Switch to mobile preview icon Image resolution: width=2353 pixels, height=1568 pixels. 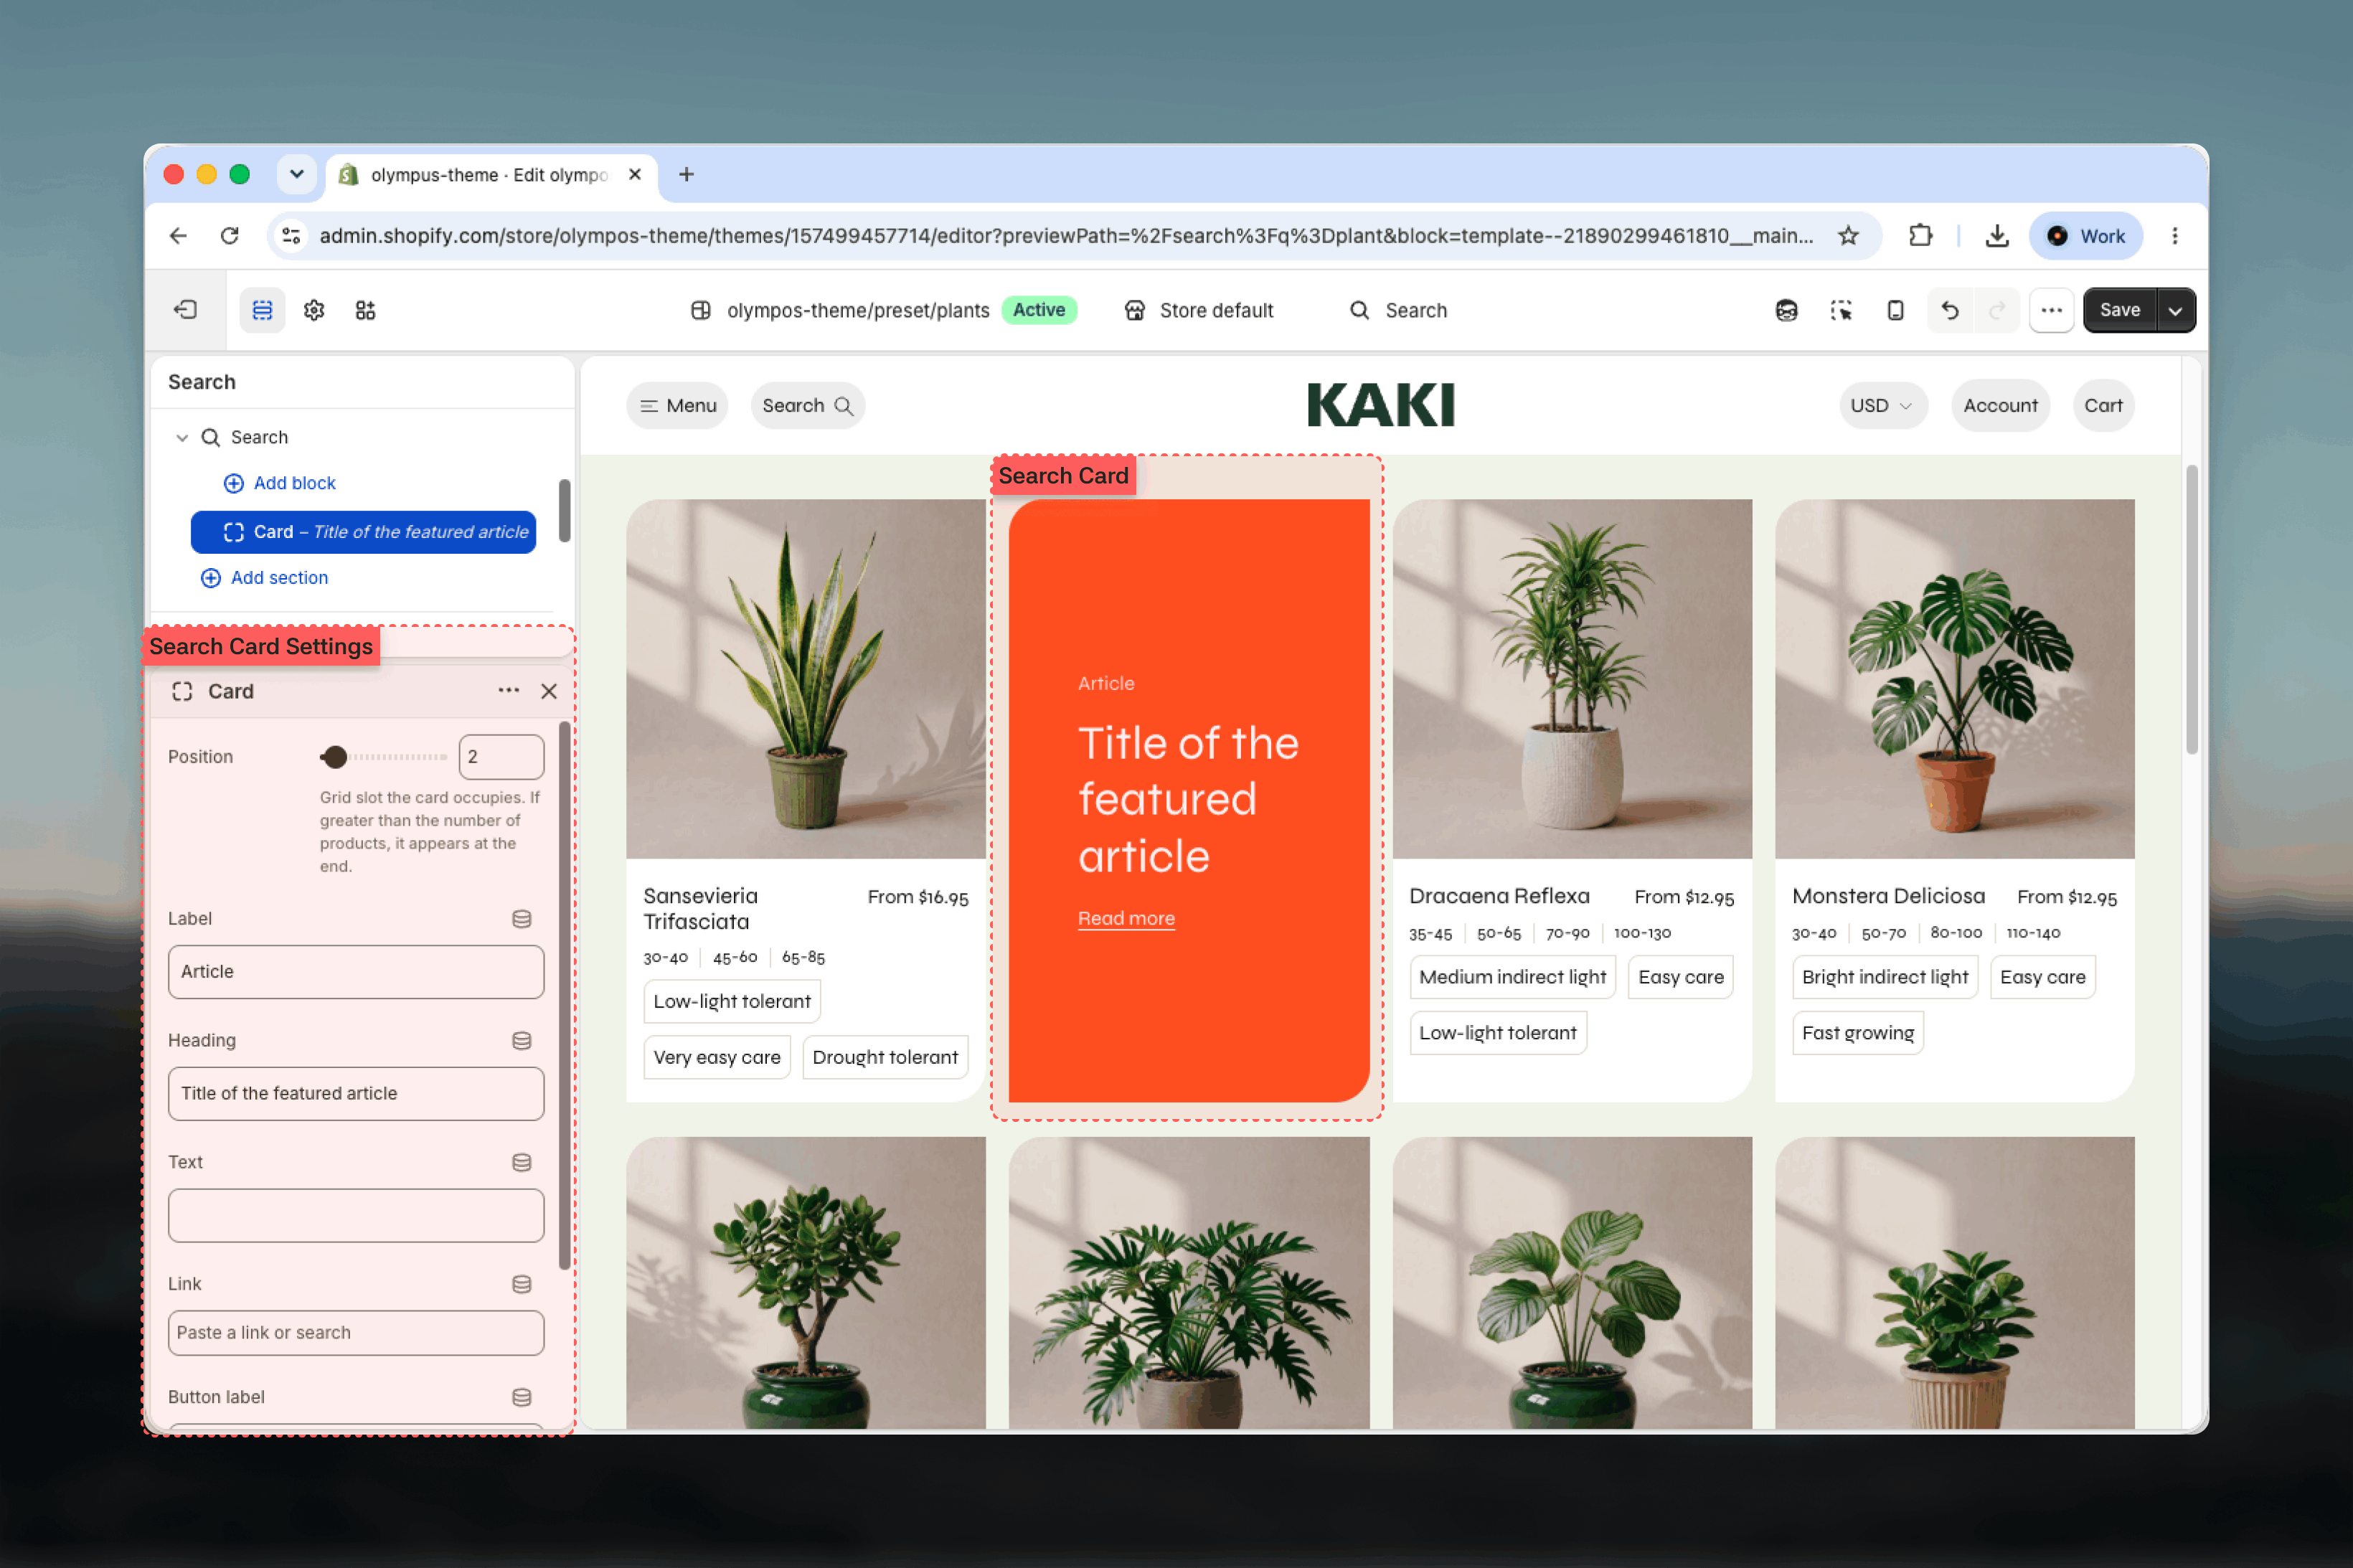click(1895, 310)
